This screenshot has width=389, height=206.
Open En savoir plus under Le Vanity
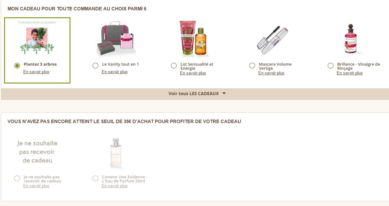(x=115, y=72)
